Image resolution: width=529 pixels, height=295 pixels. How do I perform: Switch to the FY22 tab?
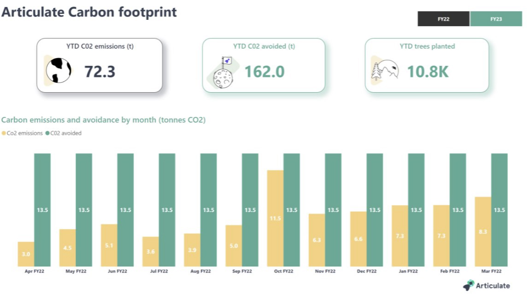[x=443, y=19]
